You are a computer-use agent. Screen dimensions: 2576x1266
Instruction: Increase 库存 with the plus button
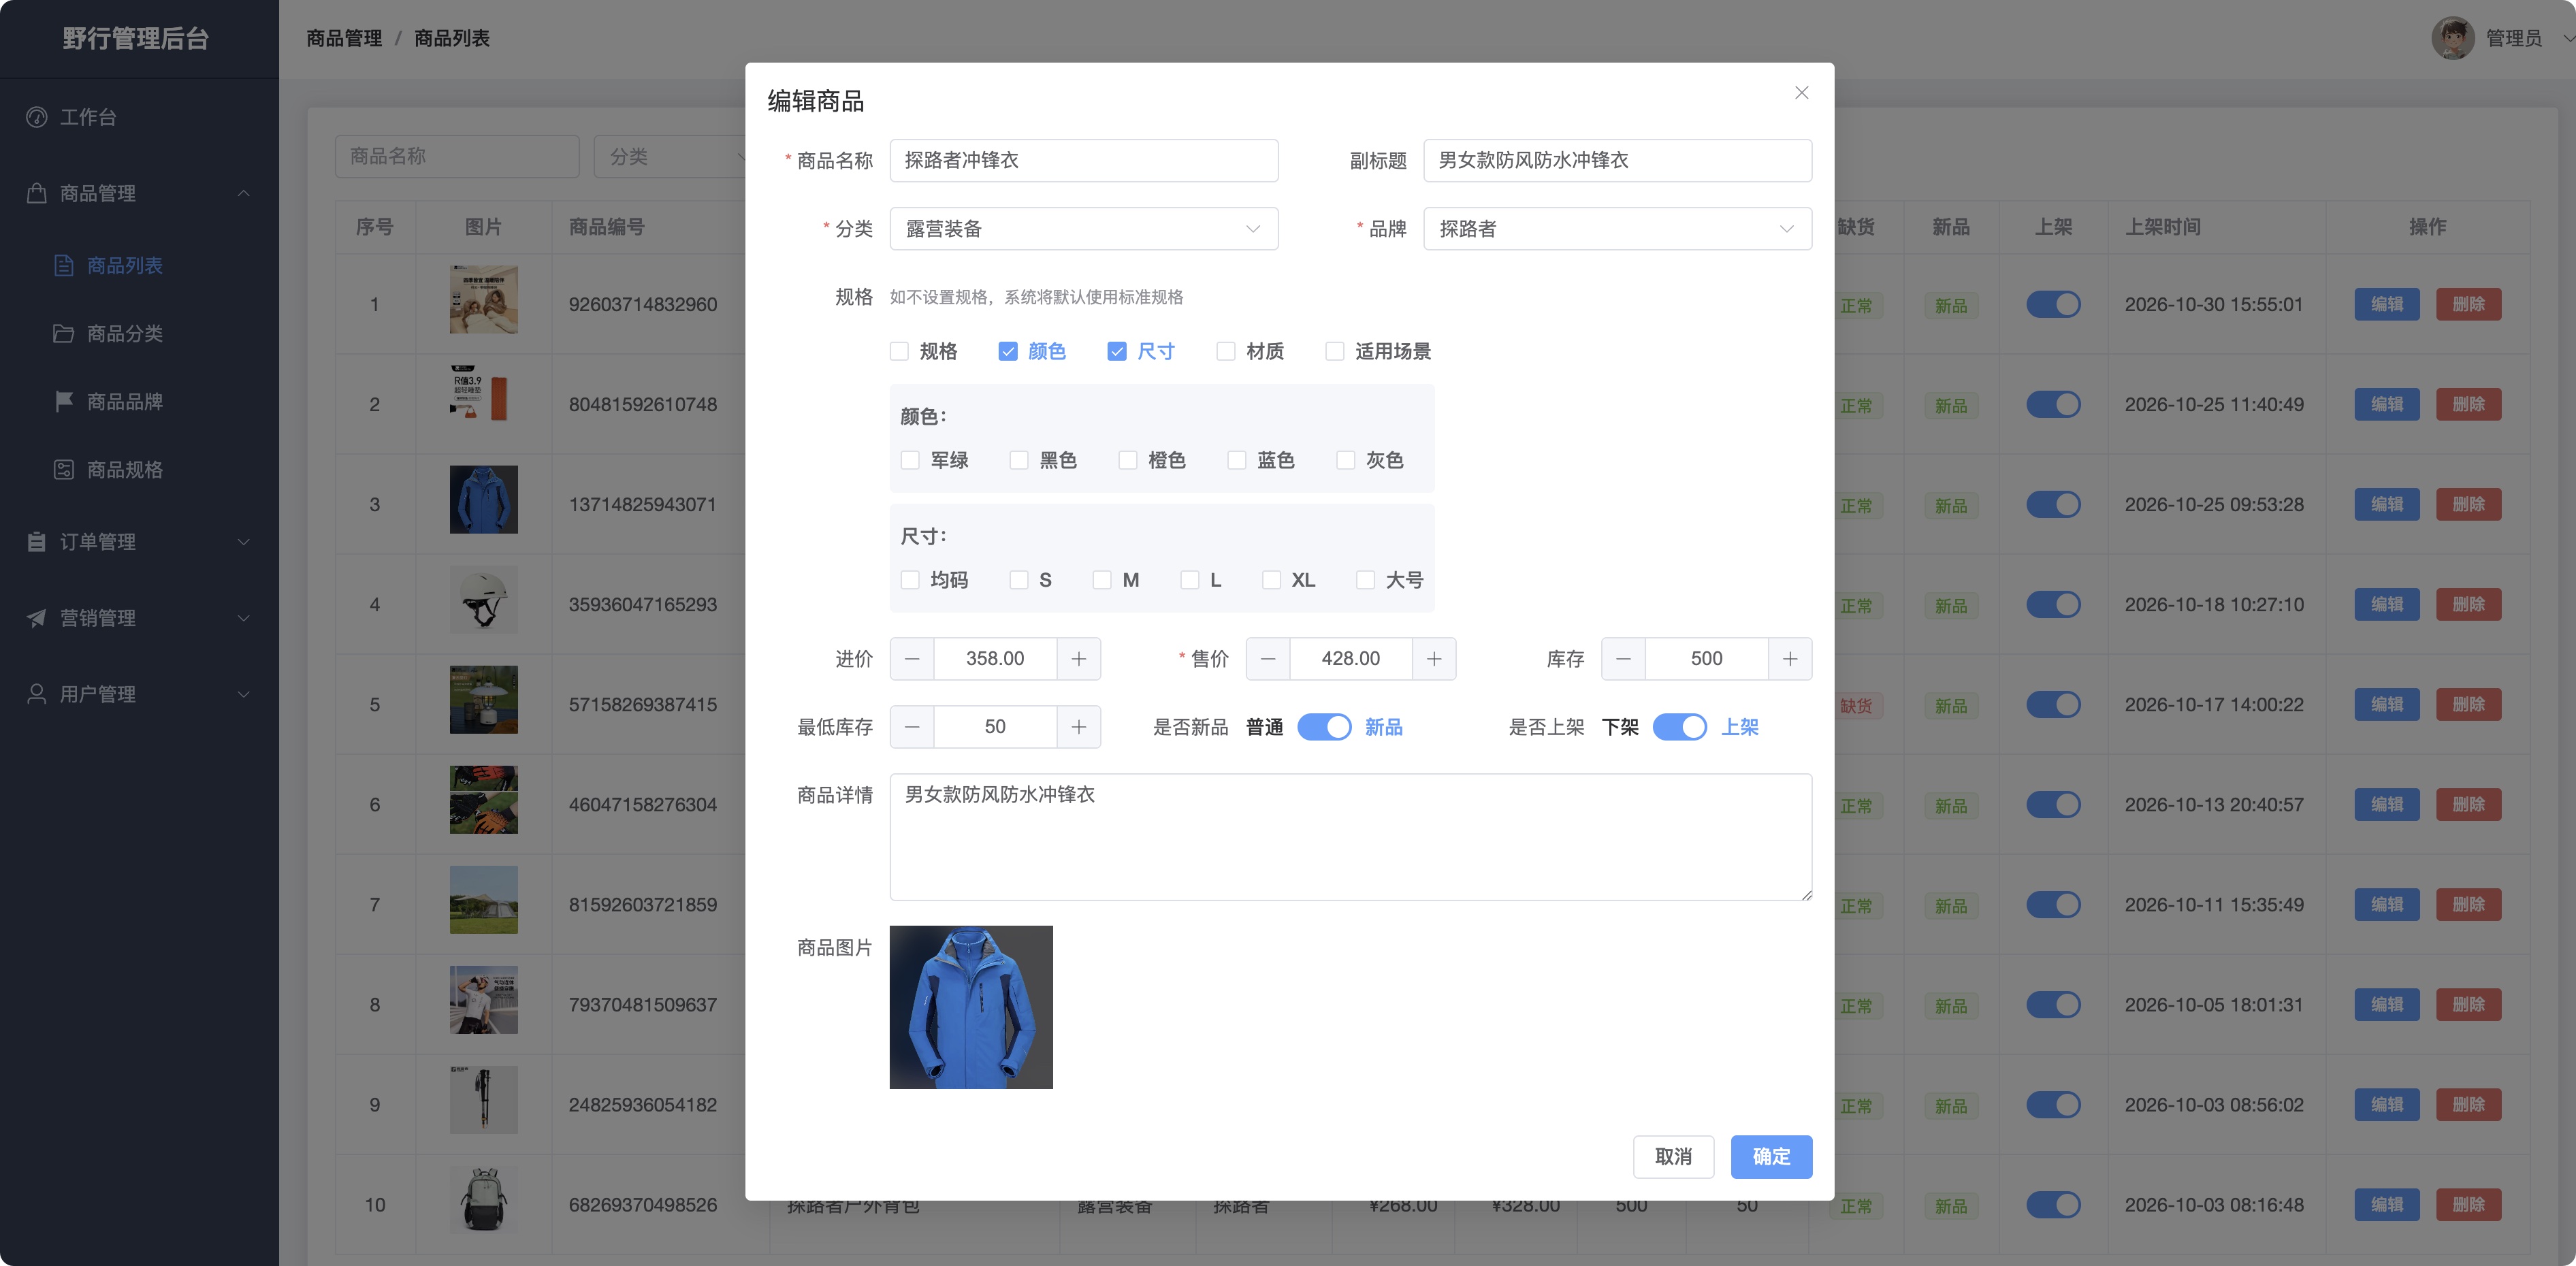1789,659
